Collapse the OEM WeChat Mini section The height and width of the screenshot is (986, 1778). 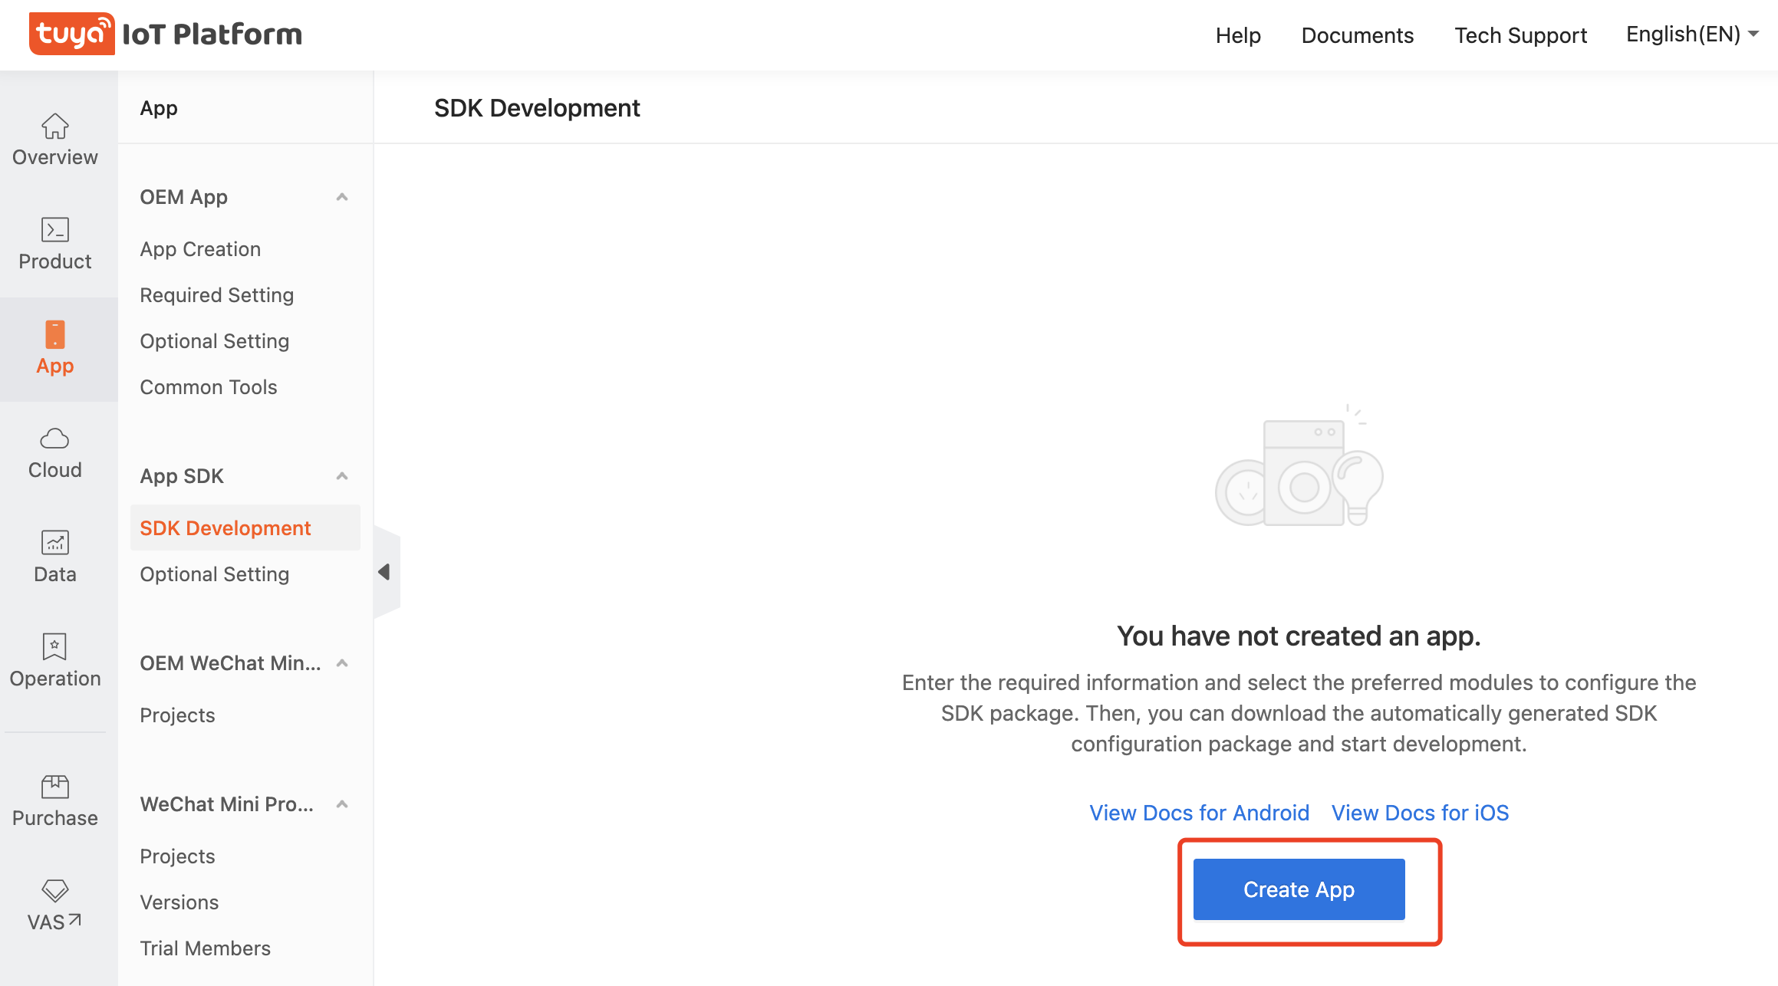(x=343, y=663)
